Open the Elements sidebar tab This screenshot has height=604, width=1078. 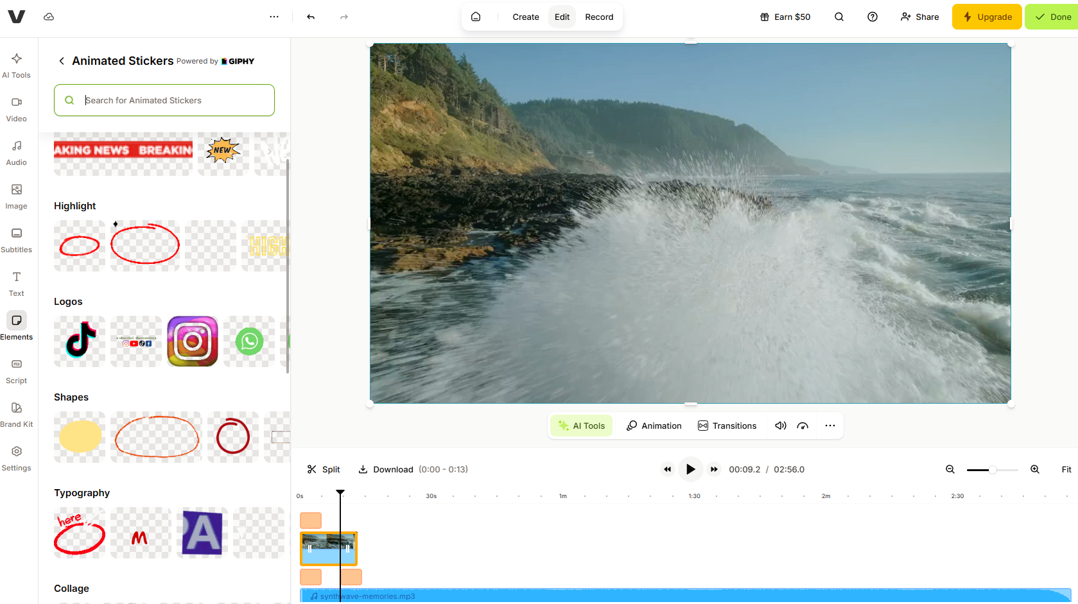[17, 327]
